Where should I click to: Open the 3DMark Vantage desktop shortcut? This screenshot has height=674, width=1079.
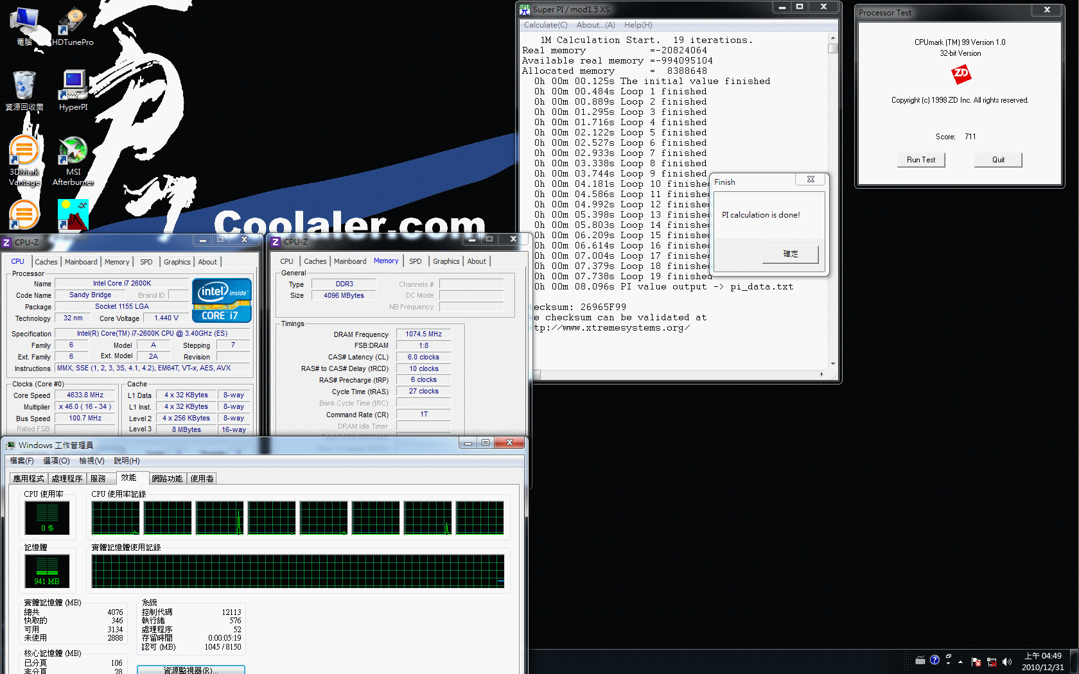[24, 160]
